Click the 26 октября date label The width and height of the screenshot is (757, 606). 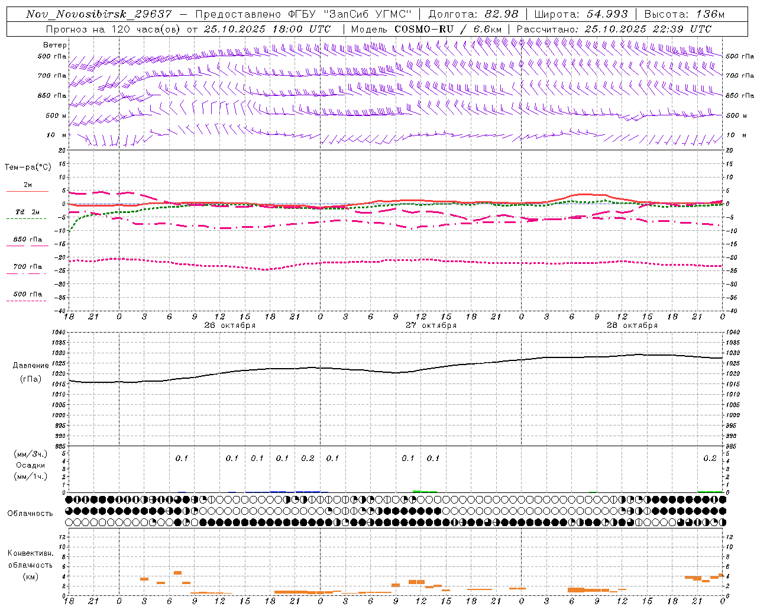pyautogui.click(x=230, y=325)
